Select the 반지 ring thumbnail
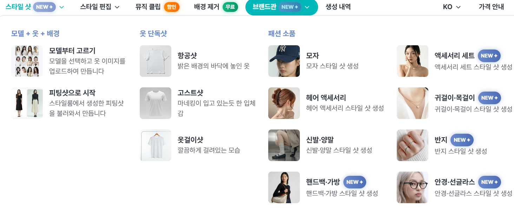The image size is (514, 213). pyautogui.click(x=413, y=145)
